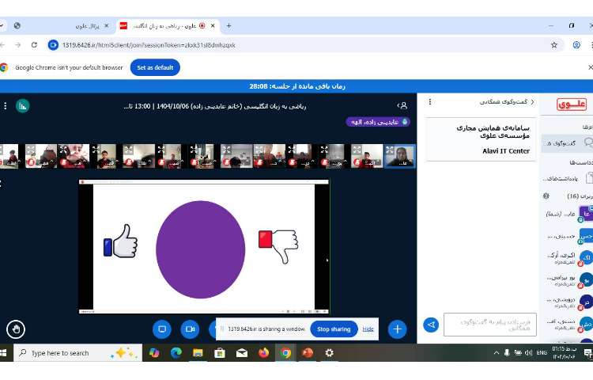593x380 pixels.
Task: Toggle the webcam sharing button
Action: (x=190, y=329)
